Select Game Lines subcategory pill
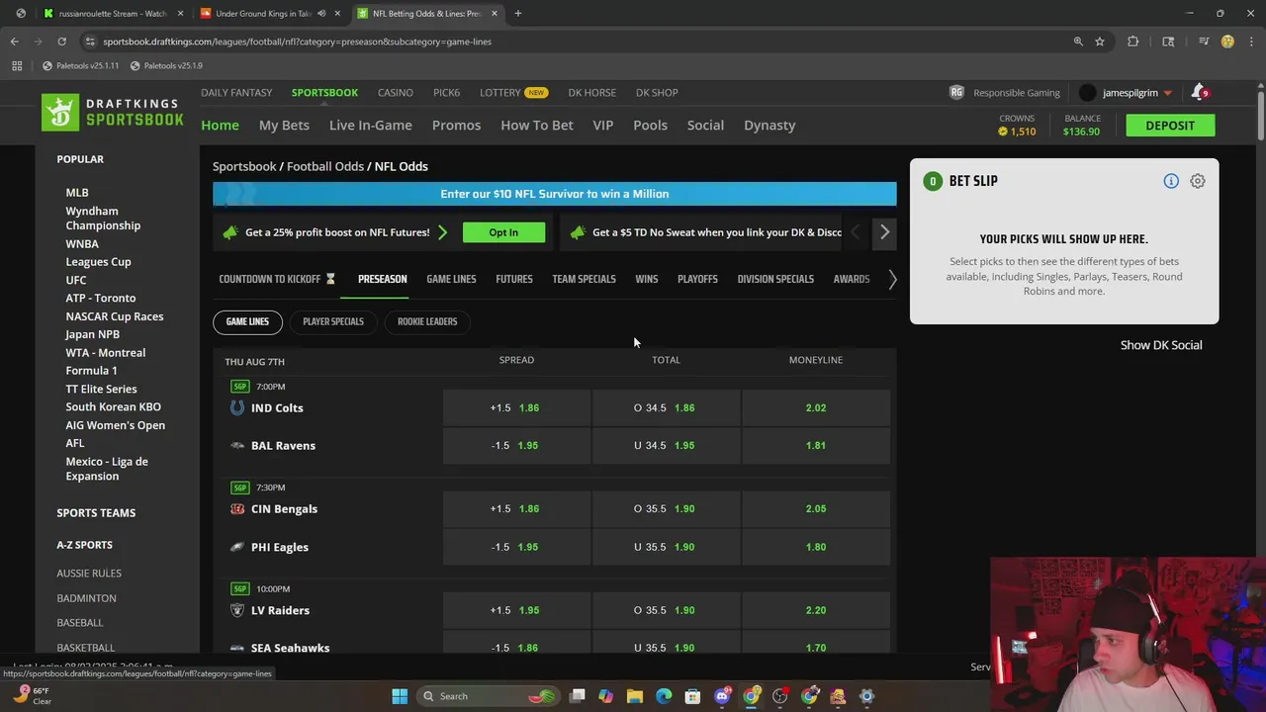This screenshot has height=712, width=1266. click(x=247, y=321)
